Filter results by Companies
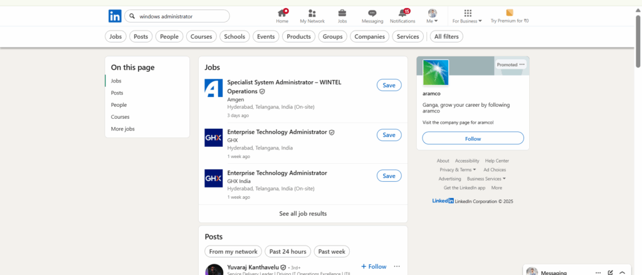642x275 pixels. pyautogui.click(x=370, y=37)
